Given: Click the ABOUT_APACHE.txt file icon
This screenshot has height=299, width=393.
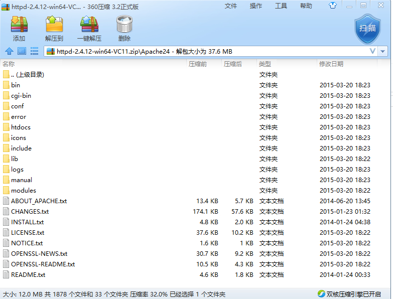Looking at the screenshot, I should [x=6, y=201].
